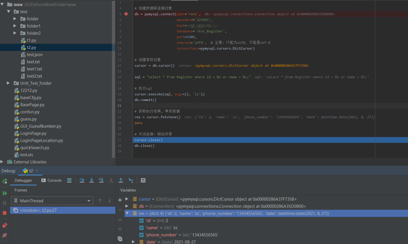Open guess.py file
Viewport: 408px width, 244px height.
(28, 119)
